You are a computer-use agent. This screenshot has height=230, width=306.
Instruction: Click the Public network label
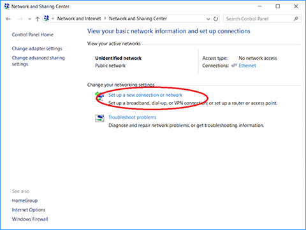(110, 66)
